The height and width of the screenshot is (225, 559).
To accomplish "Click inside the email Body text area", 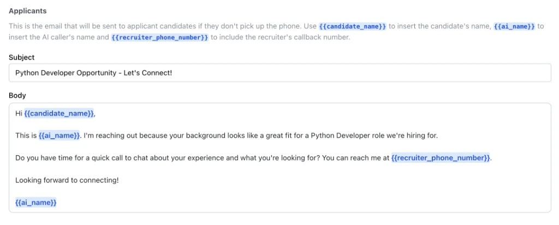I will tap(280, 158).
